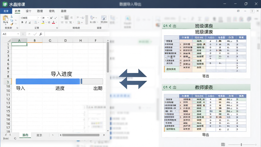The image size is (261, 147).
Task: Open the blue File tab
Action: 6,11
